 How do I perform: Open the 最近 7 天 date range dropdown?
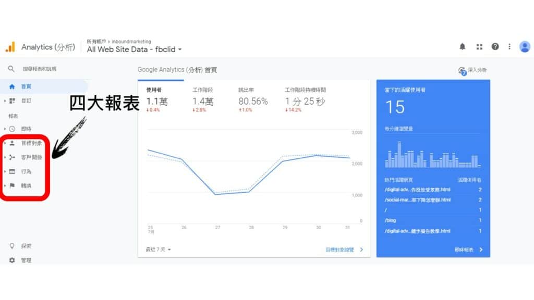[x=159, y=249]
